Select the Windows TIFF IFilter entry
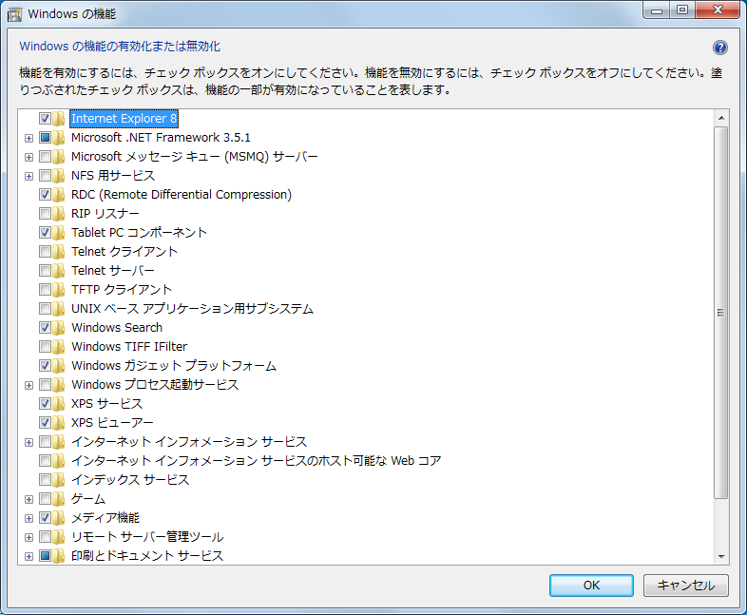 [129, 347]
